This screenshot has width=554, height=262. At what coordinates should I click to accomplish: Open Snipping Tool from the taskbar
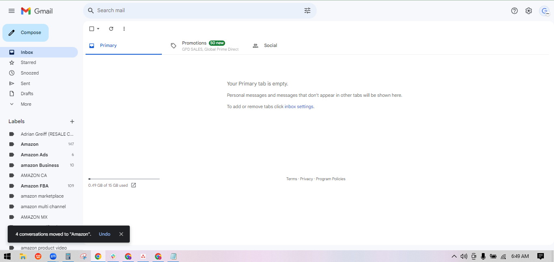point(83,256)
